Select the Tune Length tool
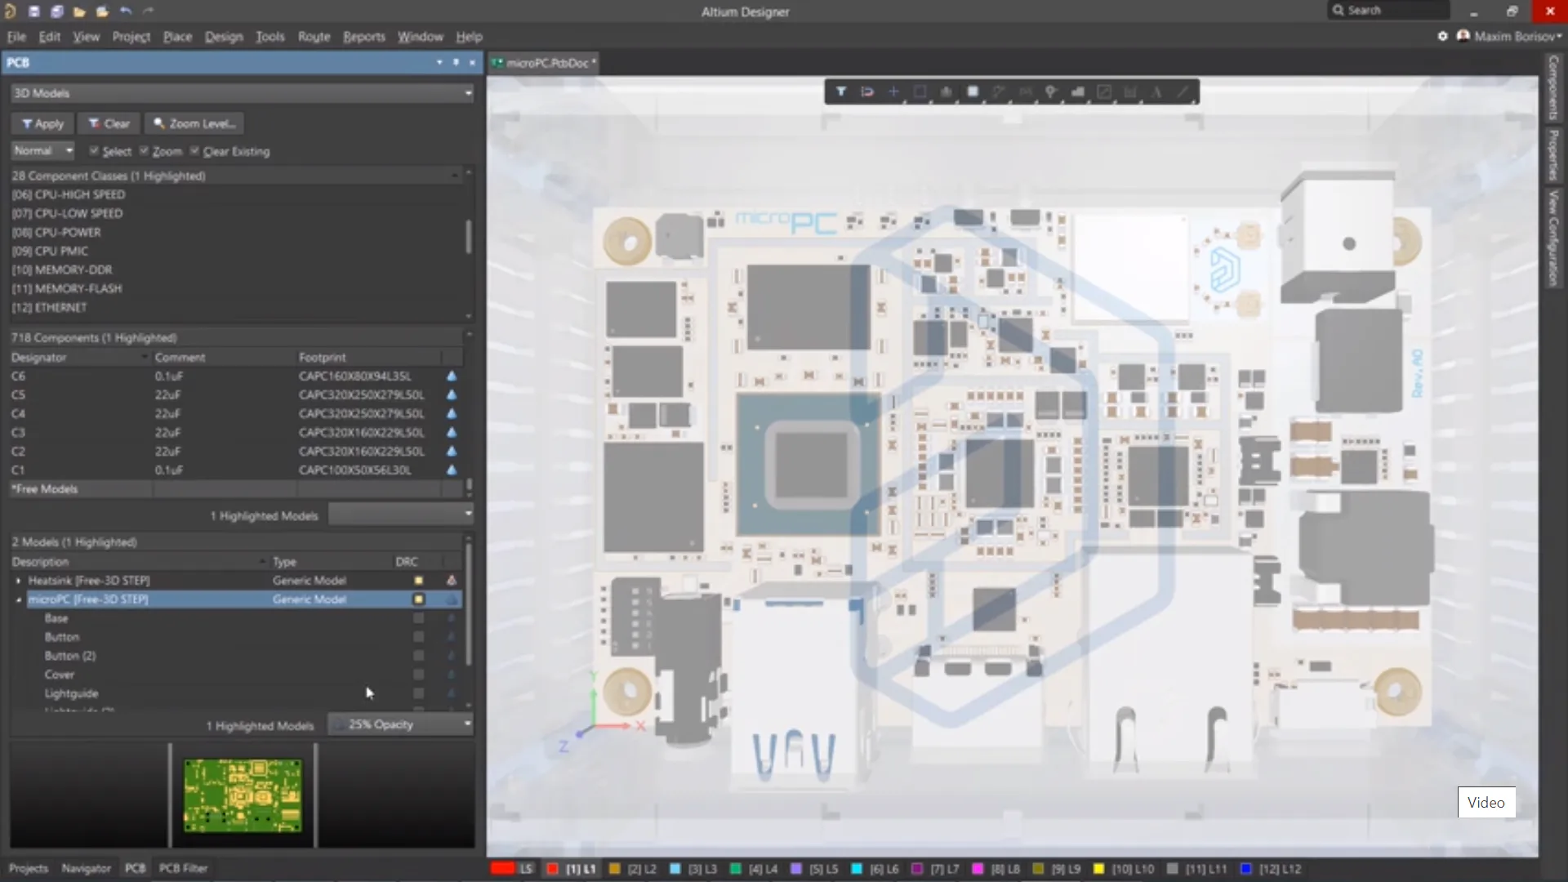The width and height of the screenshot is (1568, 882). point(1025,91)
